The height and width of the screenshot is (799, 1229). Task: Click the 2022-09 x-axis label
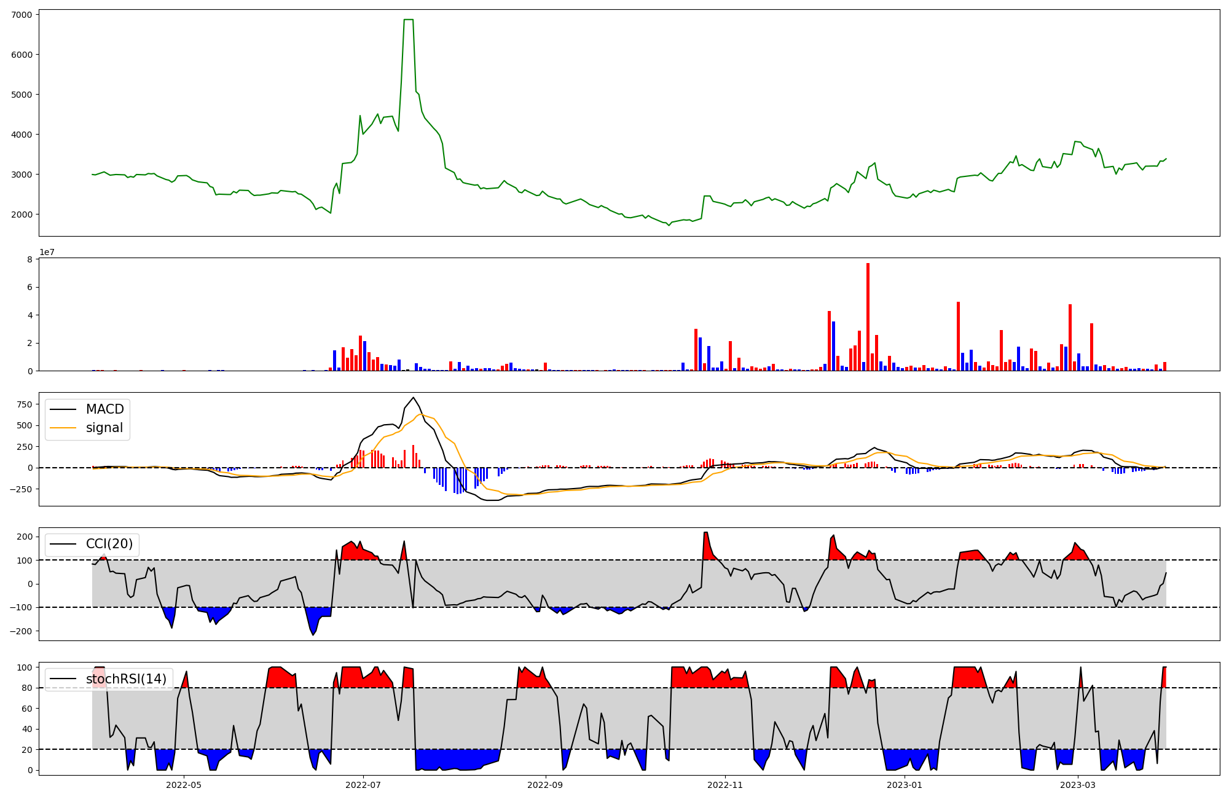546,785
